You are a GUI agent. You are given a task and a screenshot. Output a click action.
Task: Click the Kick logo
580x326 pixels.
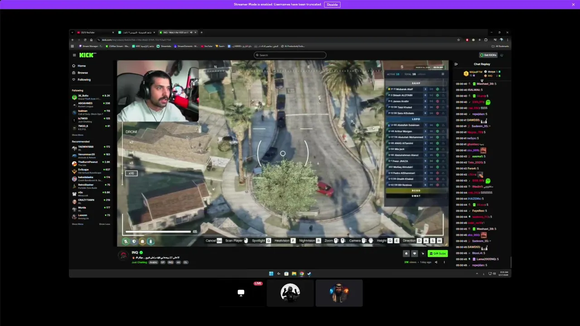(x=87, y=55)
